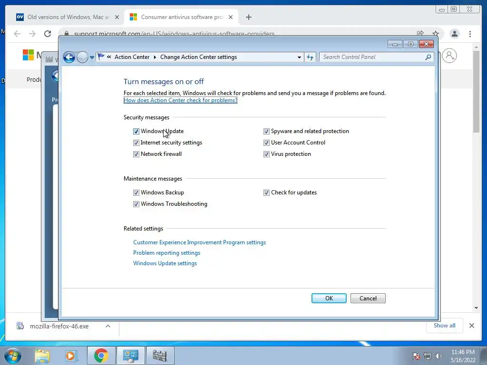Open the double chevron breadcrumb overflow
This screenshot has height=365, width=487.
coord(109,57)
